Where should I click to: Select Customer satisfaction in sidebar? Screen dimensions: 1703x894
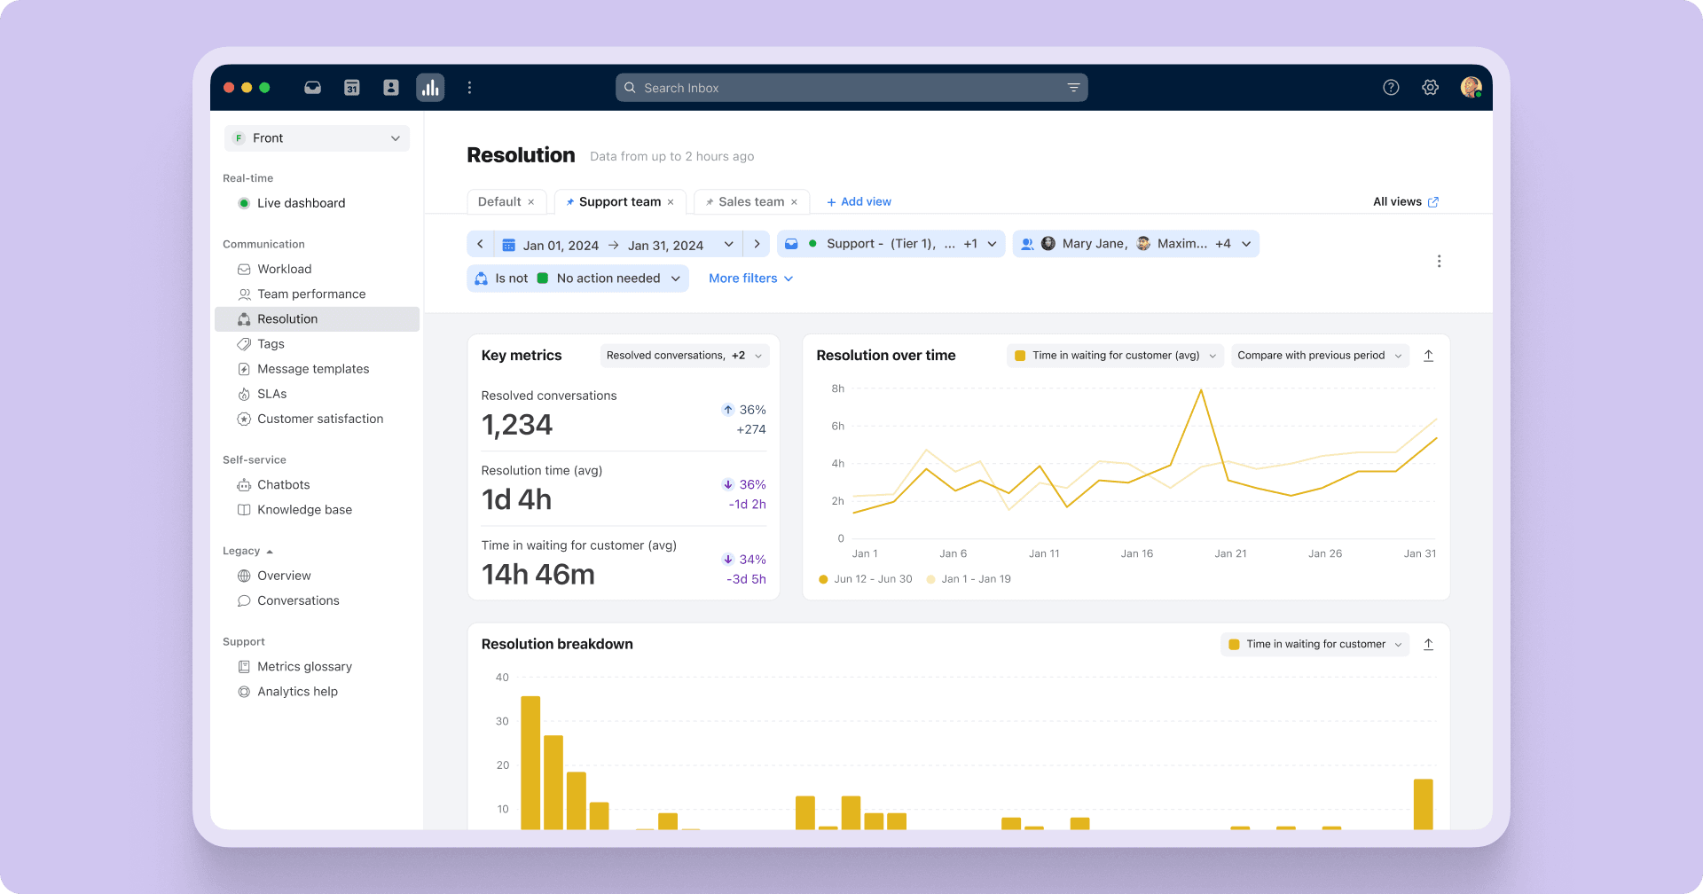point(319,419)
